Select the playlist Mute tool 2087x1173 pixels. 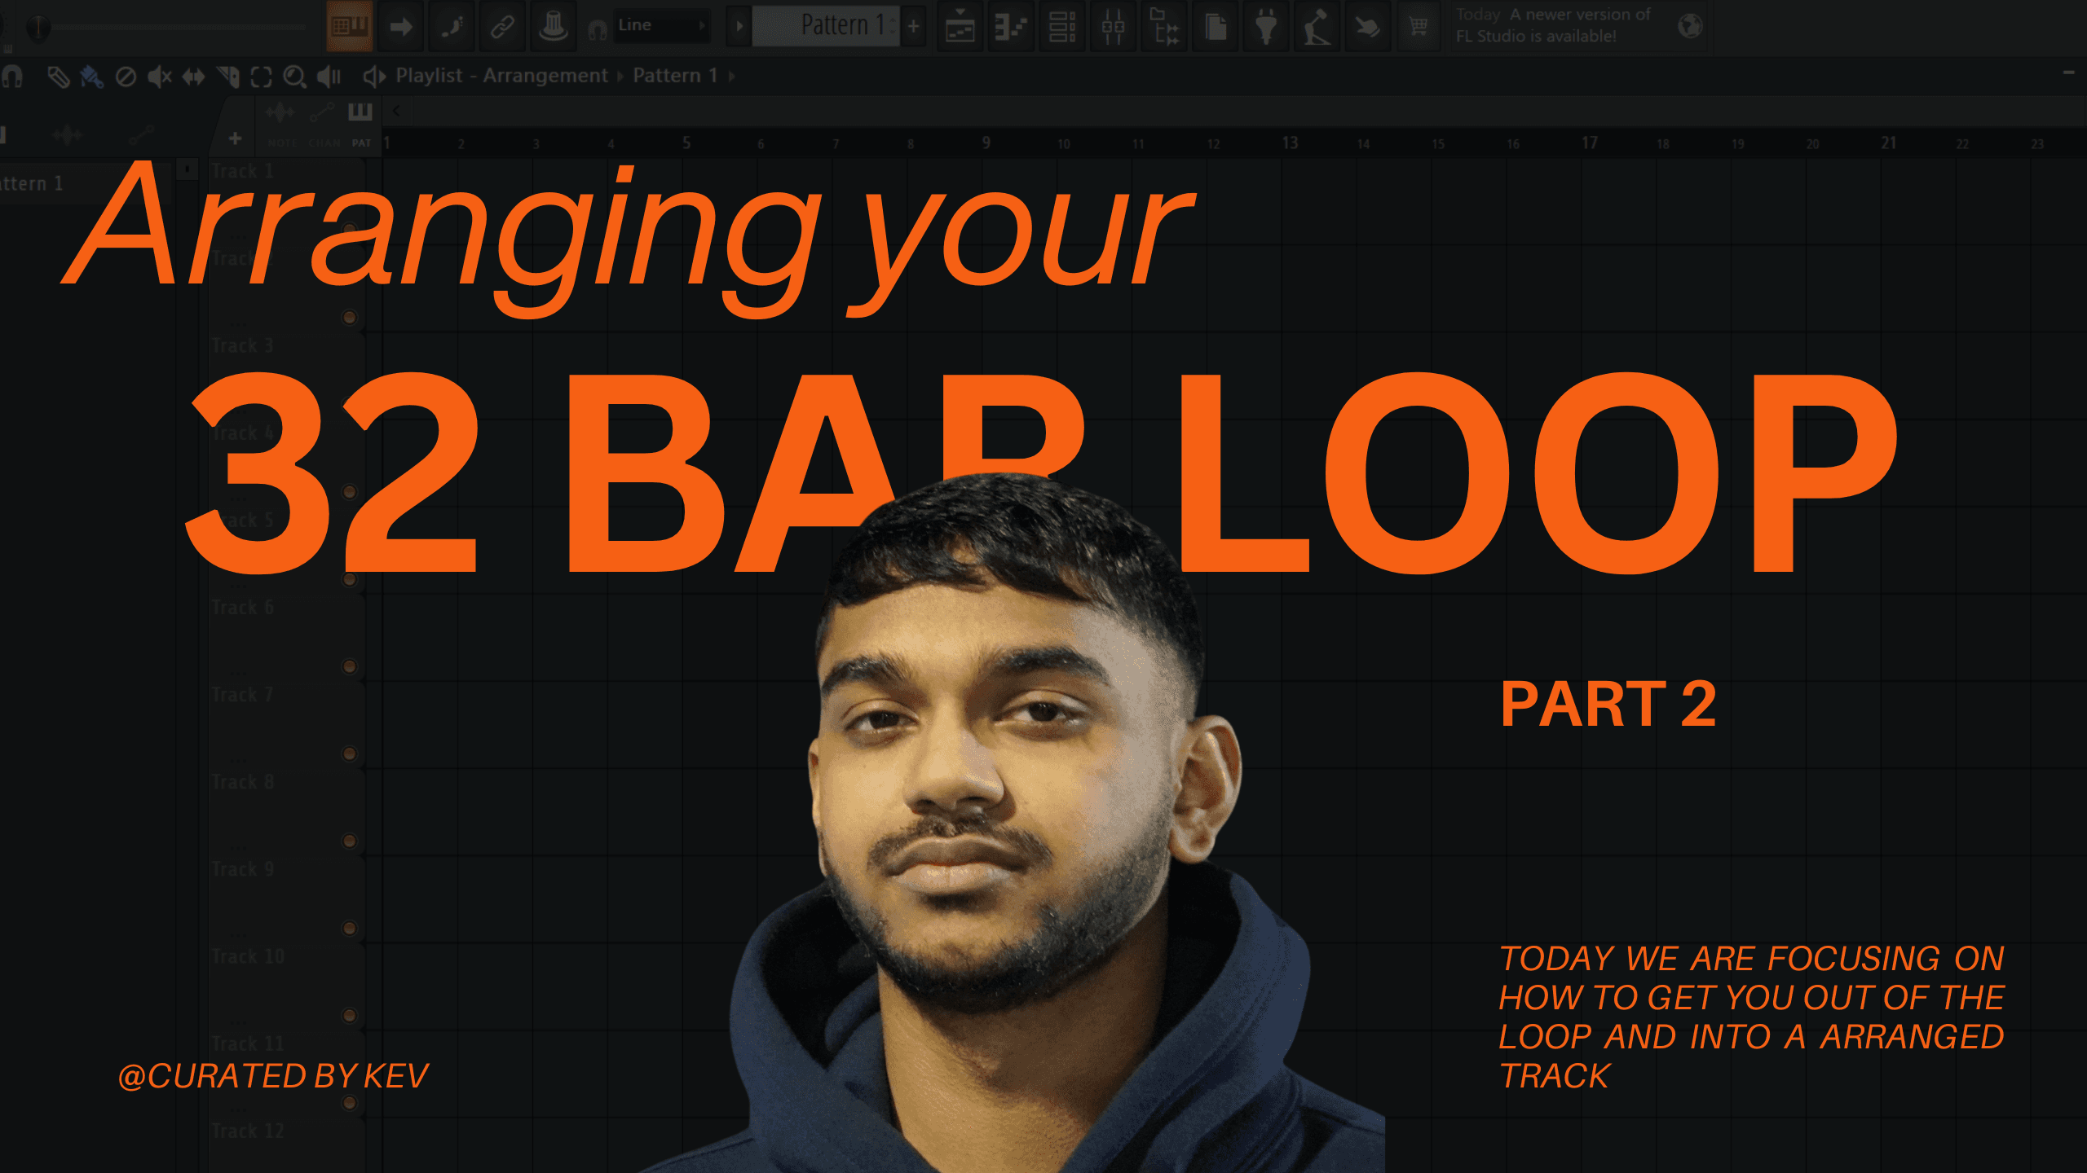pyautogui.click(x=160, y=77)
